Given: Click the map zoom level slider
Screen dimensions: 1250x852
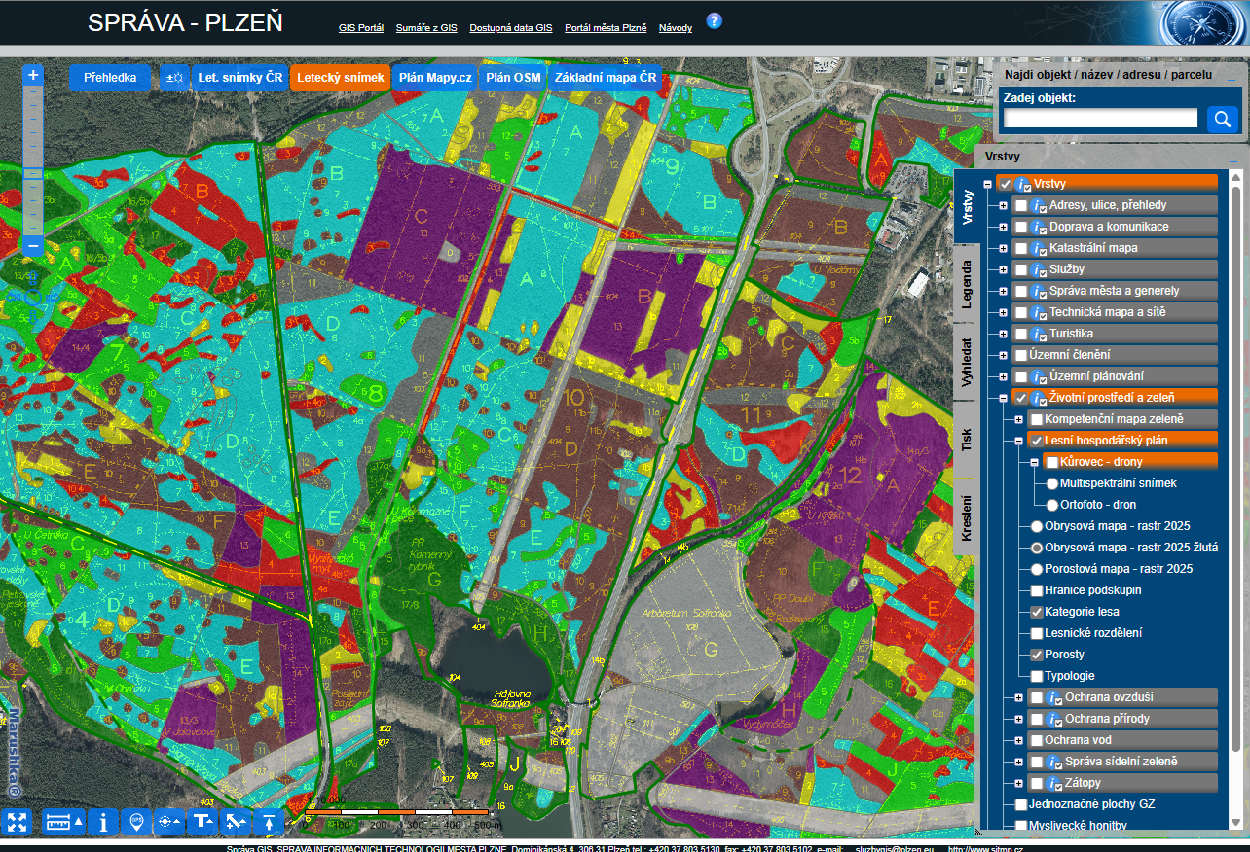Looking at the screenshot, I should (x=33, y=173).
